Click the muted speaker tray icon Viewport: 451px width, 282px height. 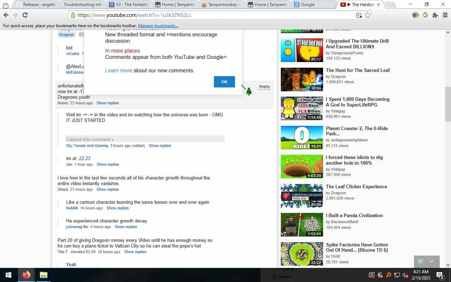[x=405, y=275]
